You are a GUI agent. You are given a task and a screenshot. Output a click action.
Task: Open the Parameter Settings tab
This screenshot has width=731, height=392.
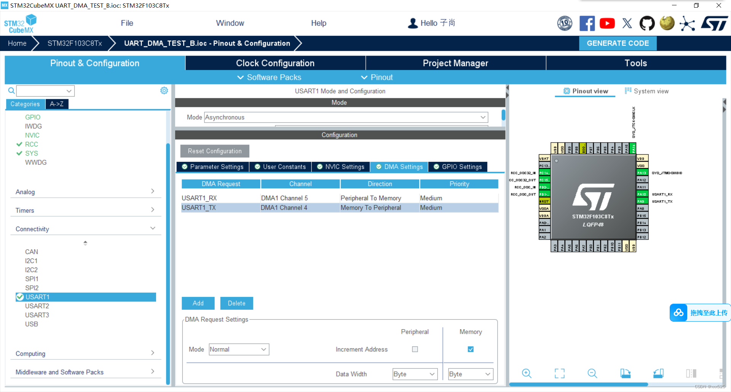click(213, 167)
